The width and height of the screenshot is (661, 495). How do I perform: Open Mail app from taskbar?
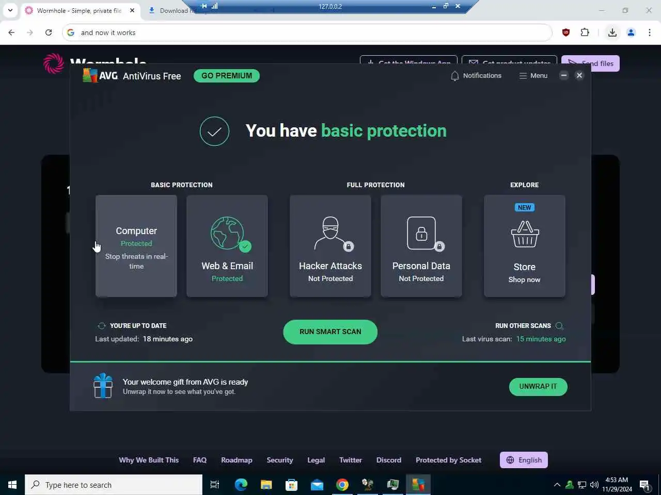[x=317, y=485]
